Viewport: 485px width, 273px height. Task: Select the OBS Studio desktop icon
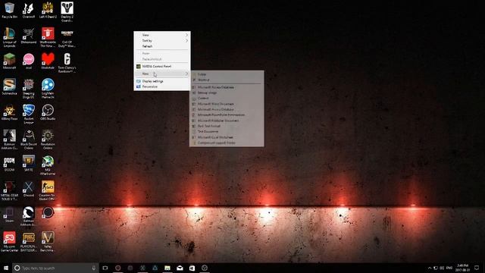[48, 112]
